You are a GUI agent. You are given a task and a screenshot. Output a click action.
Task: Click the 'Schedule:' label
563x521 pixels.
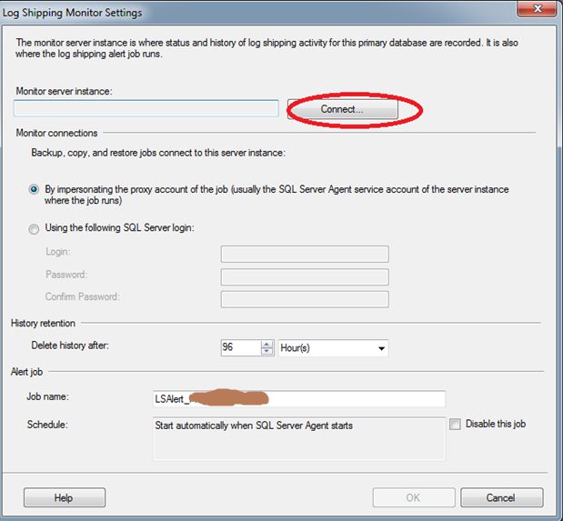click(48, 425)
